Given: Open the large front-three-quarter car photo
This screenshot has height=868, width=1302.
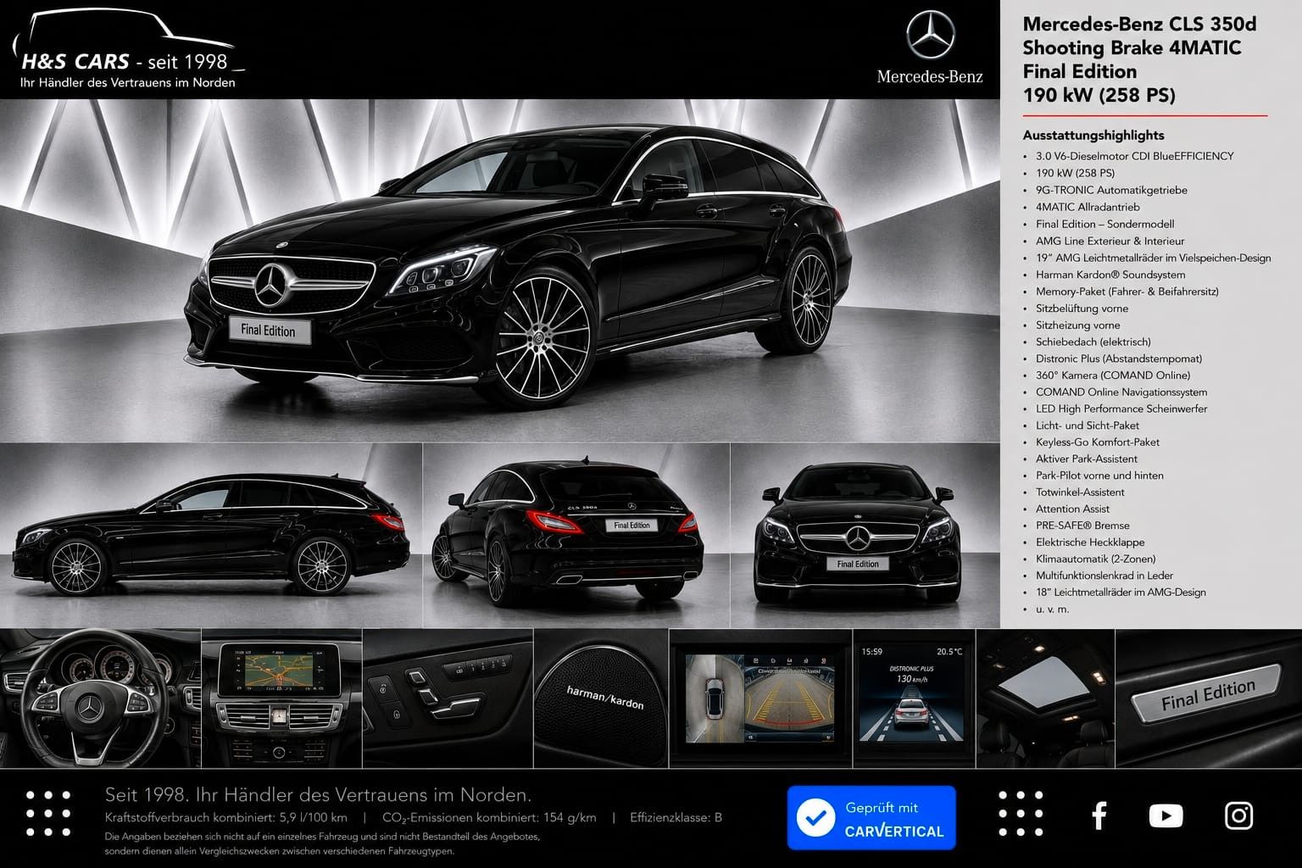Looking at the screenshot, I should coord(500,270).
